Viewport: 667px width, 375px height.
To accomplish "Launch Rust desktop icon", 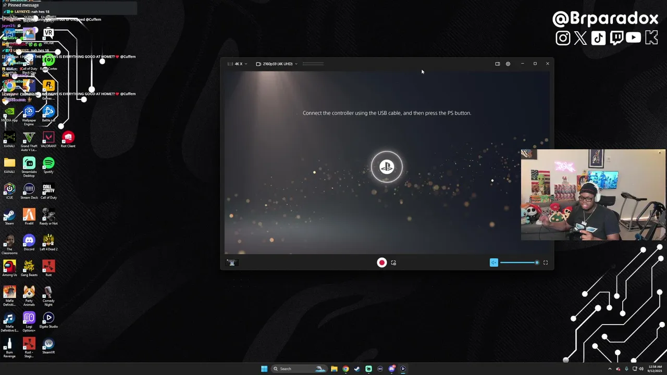I will 48,269.
